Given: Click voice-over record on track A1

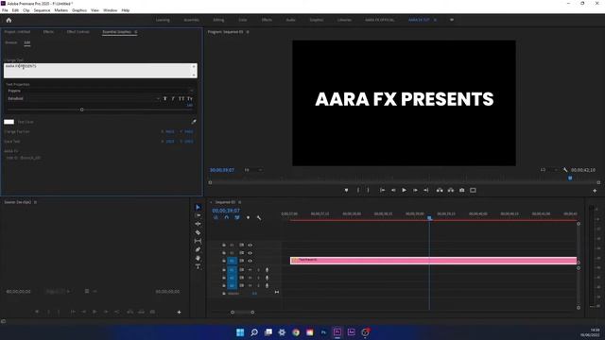Looking at the screenshot, I should click(x=267, y=270).
